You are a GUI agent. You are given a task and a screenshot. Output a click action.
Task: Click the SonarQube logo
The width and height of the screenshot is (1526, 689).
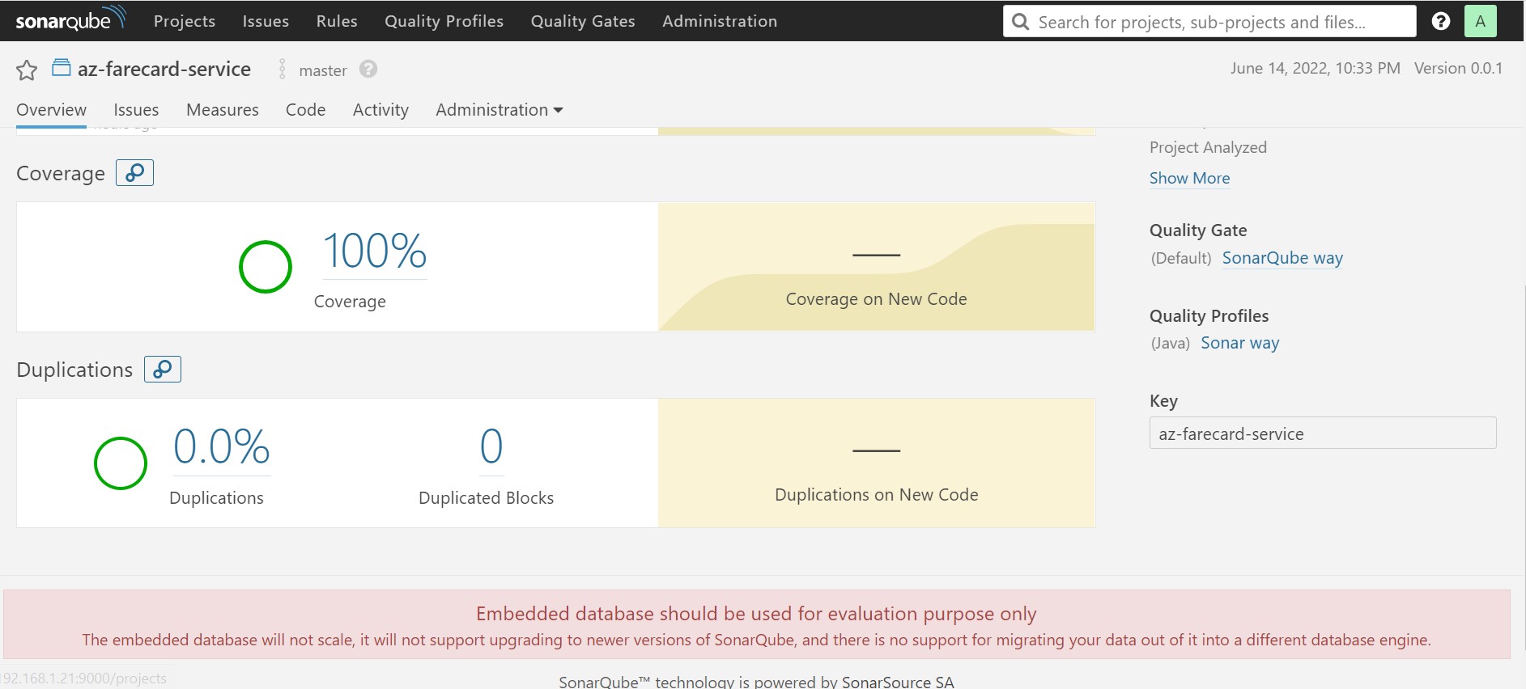coord(71,19)
